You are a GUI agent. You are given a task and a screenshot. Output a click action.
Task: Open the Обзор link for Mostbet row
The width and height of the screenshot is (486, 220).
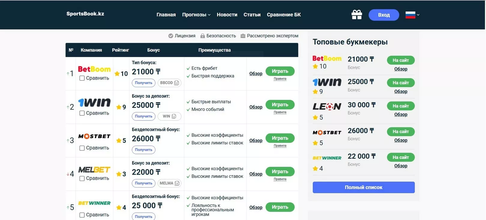[x=256, y=141]
